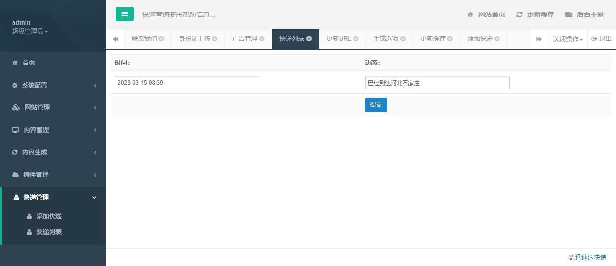Click cloud icon beside 插件管理

point(15,175)
